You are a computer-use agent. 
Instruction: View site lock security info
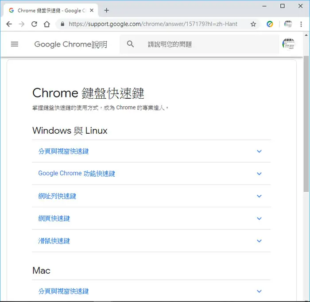62,24
